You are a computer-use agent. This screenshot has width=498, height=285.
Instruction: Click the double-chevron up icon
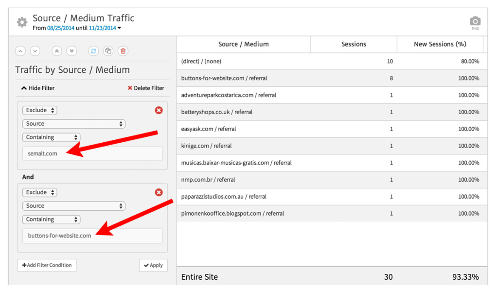click(x=57, y=51)
